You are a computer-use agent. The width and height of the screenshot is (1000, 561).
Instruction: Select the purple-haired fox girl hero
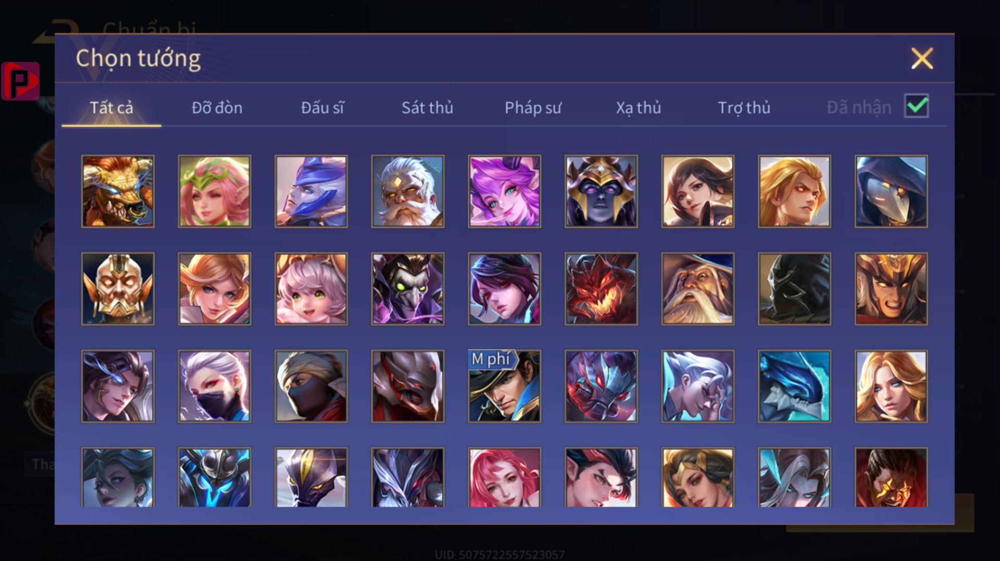tap(505, 192)
